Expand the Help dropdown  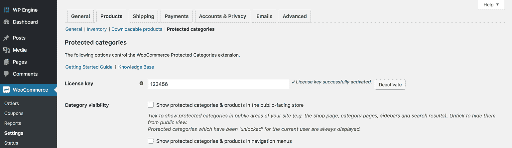(x=491, y=5)
